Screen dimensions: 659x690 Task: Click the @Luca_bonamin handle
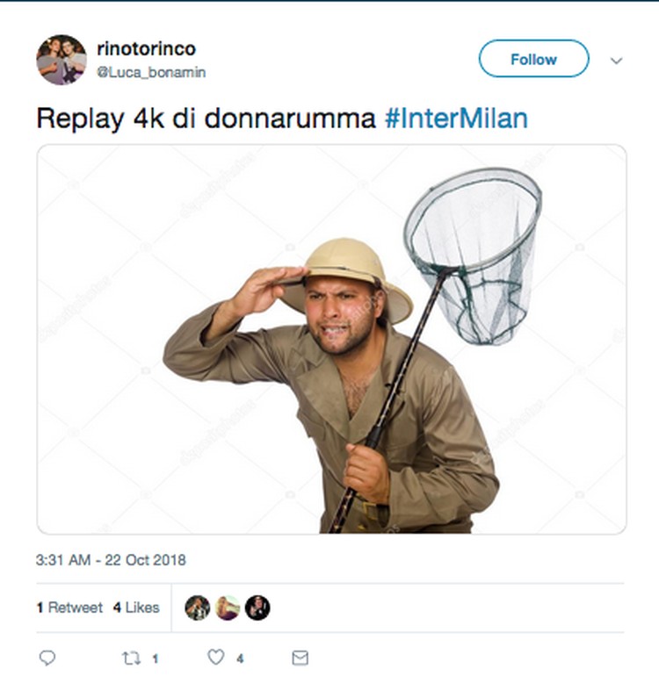tap(151, 72)
